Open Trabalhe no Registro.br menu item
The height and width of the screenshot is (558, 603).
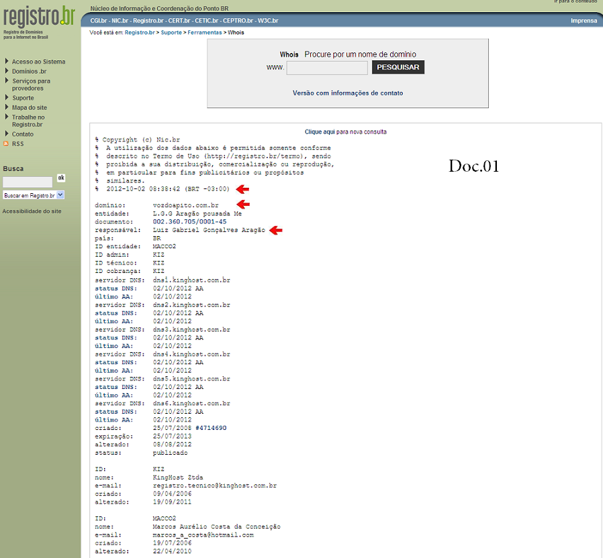click(28, 121)
